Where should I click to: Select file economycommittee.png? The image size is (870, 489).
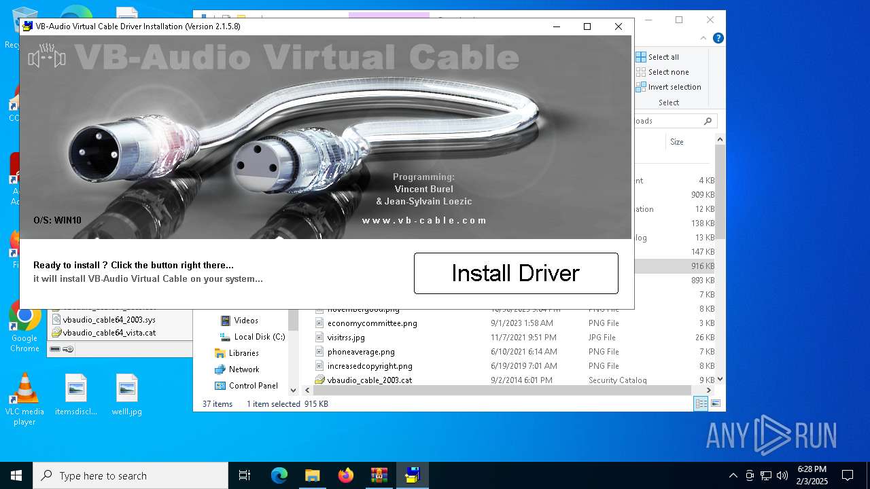pos(372,323)
